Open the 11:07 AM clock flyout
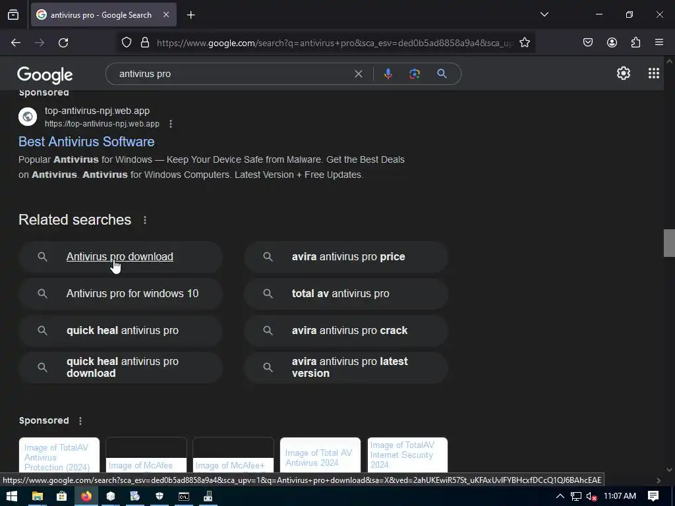675x506 pixels. (620, 497)
